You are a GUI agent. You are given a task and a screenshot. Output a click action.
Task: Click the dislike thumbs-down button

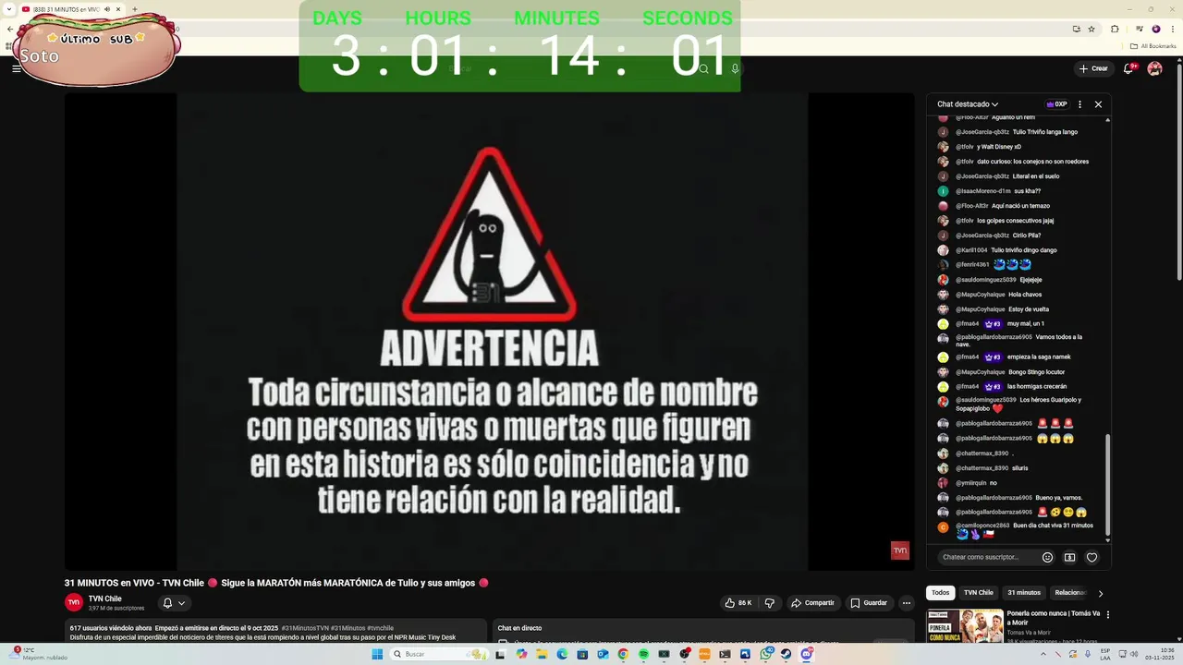769,603
